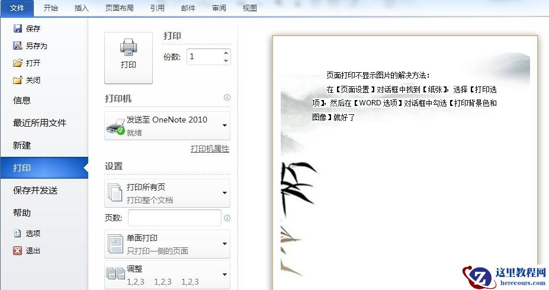Click the 单面打印 page icon

tap(115, 244)
